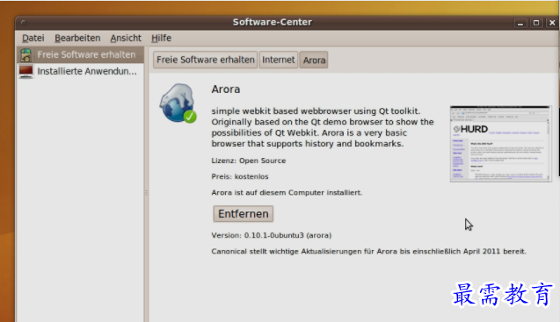Click the Software-Center title bar text
The width and height of the screenshot is (560, 322).
point(273,22)
